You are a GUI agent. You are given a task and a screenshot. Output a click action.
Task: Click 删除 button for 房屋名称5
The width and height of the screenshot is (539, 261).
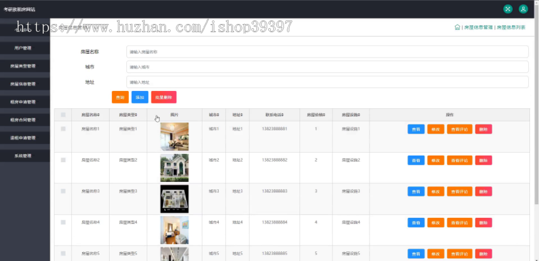(483, 254)
